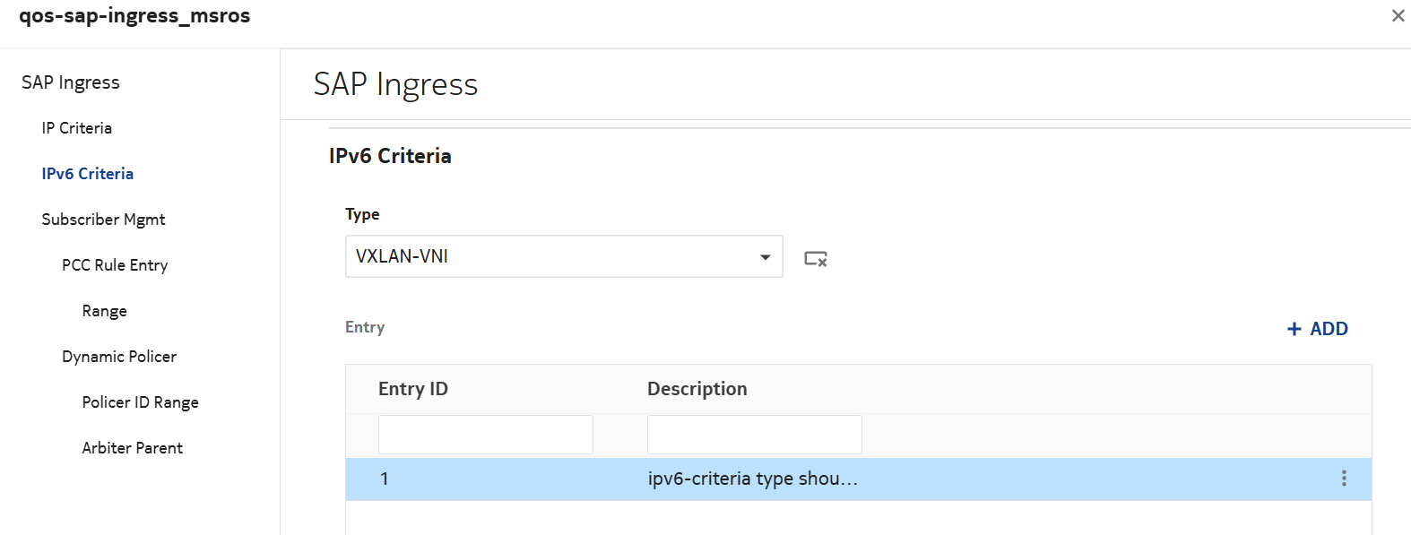Open Dynamic Policer section

(119, 357)
